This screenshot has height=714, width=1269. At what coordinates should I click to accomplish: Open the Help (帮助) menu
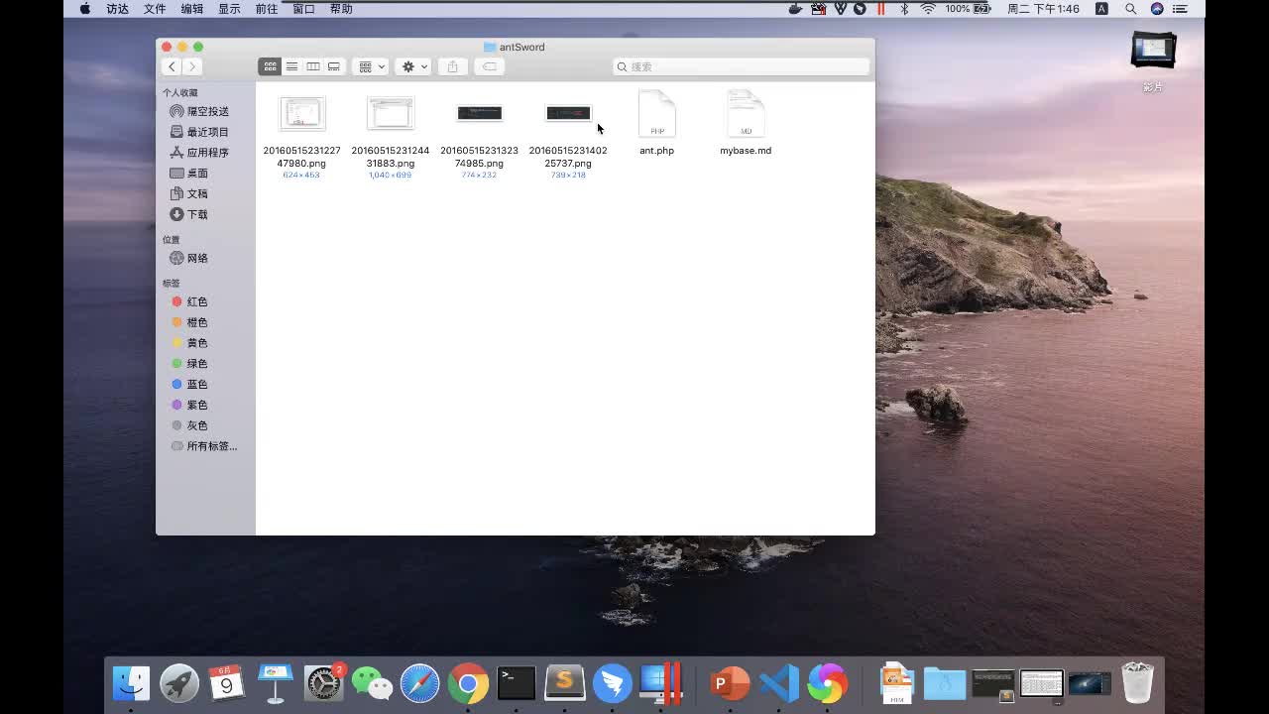[x=341, y=9]
